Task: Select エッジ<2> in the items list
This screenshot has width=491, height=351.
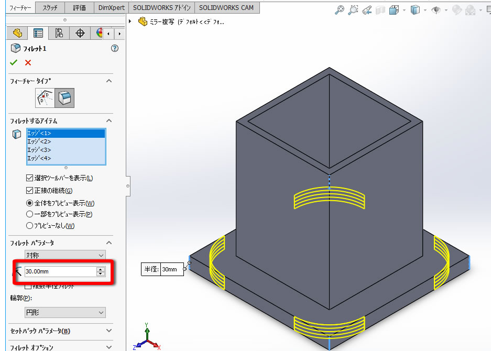Action: (x=66, y=141)
